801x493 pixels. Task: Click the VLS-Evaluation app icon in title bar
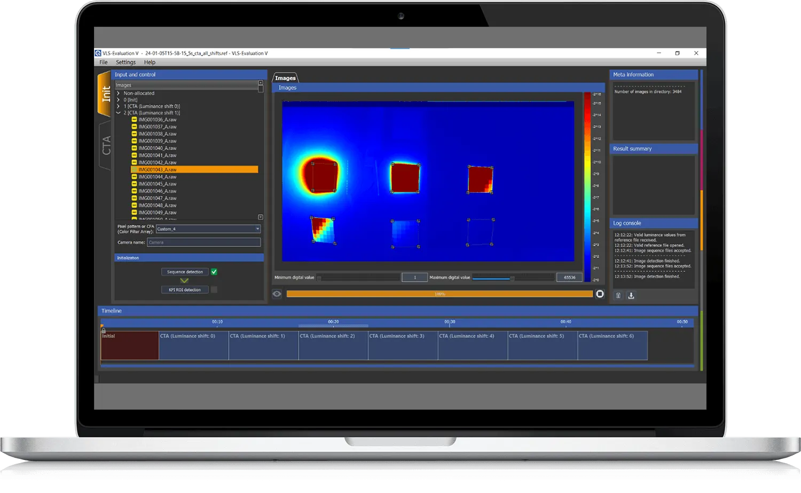click(x=98, y=53)
